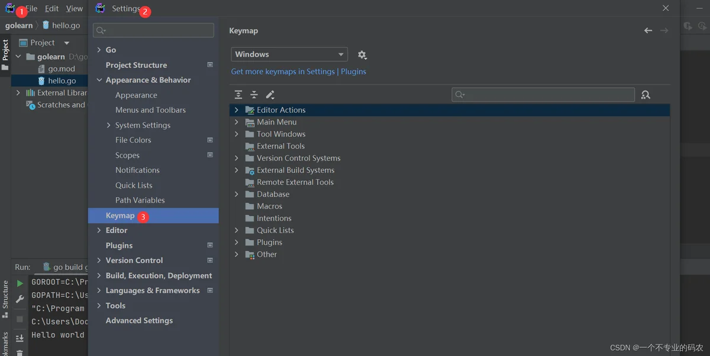
Task: Expand Build, Execution, Deployment section
Action: click(99, 276)
